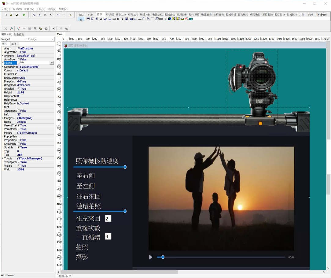Expand the Margins property
Viewport: 331px width, 278px height.
pyautogui.click(x=2, y=118)
